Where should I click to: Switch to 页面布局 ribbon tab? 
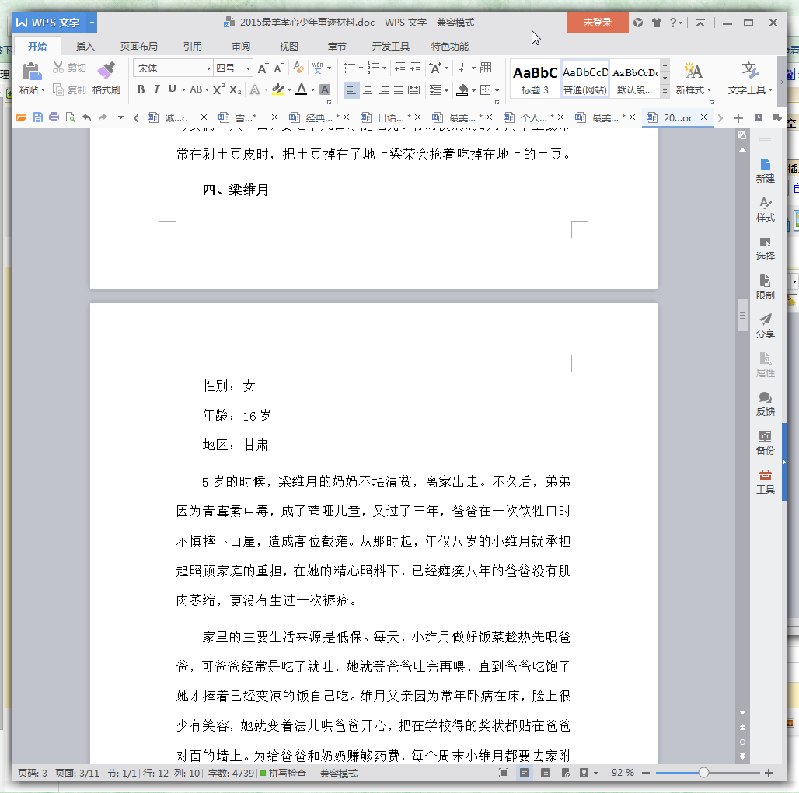[x=138, y=47]
